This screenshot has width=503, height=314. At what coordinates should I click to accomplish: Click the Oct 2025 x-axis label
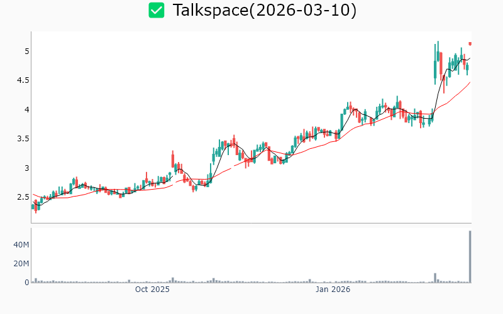click(x=152, y=290)
